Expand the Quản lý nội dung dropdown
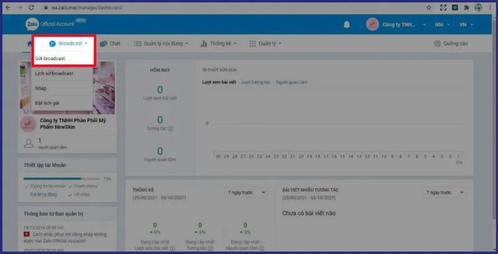 (x=164, y=43)
